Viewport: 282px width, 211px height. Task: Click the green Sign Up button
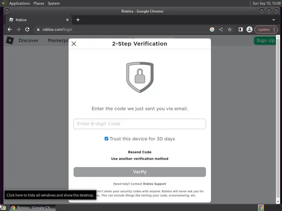point(265,41)
